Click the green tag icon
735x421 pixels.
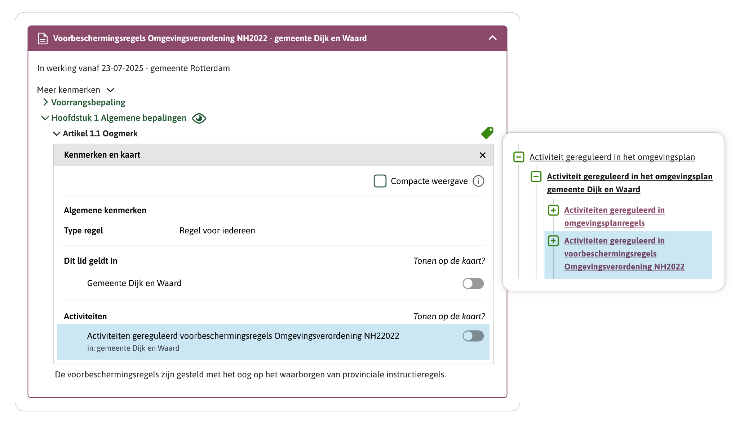(x=487, y=133)
